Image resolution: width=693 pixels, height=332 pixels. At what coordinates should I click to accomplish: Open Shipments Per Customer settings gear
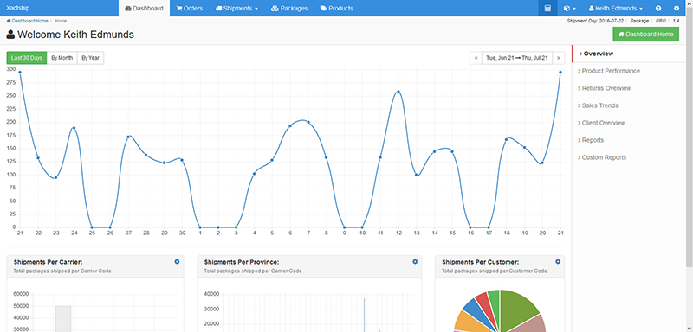(x=558, y=261)
